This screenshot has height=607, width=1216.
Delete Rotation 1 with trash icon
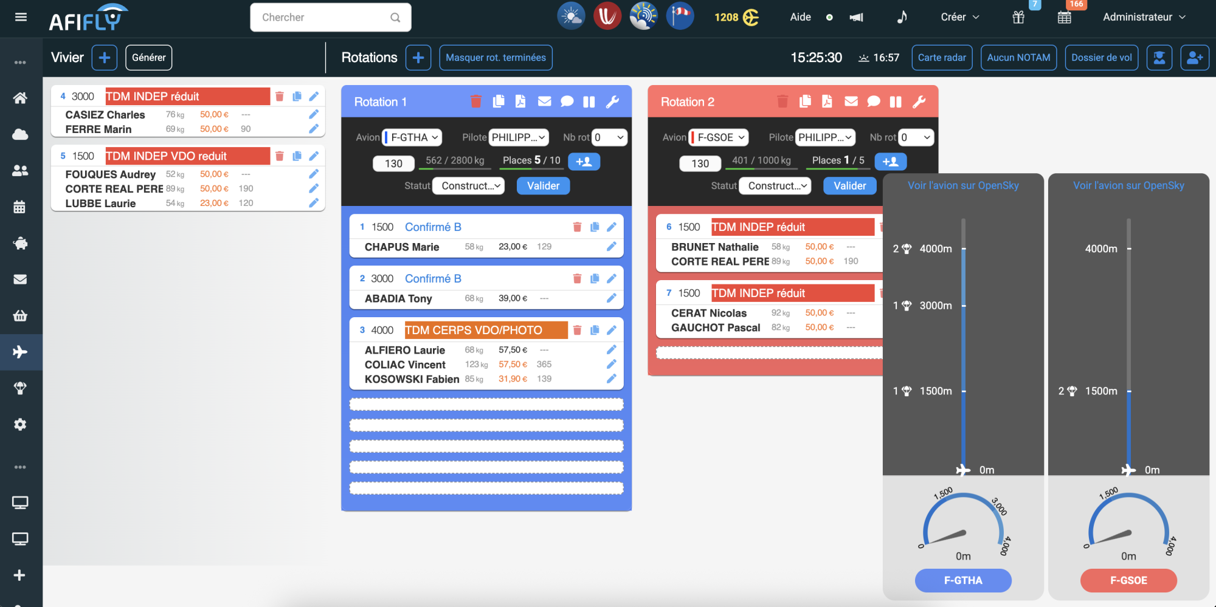tap(476, 101)
